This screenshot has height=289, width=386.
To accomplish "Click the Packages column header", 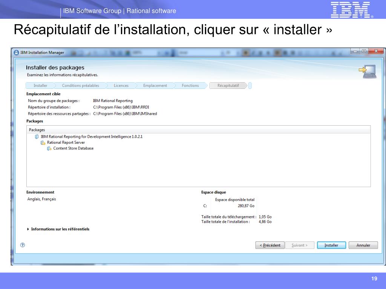I will [x=198, y=130].
